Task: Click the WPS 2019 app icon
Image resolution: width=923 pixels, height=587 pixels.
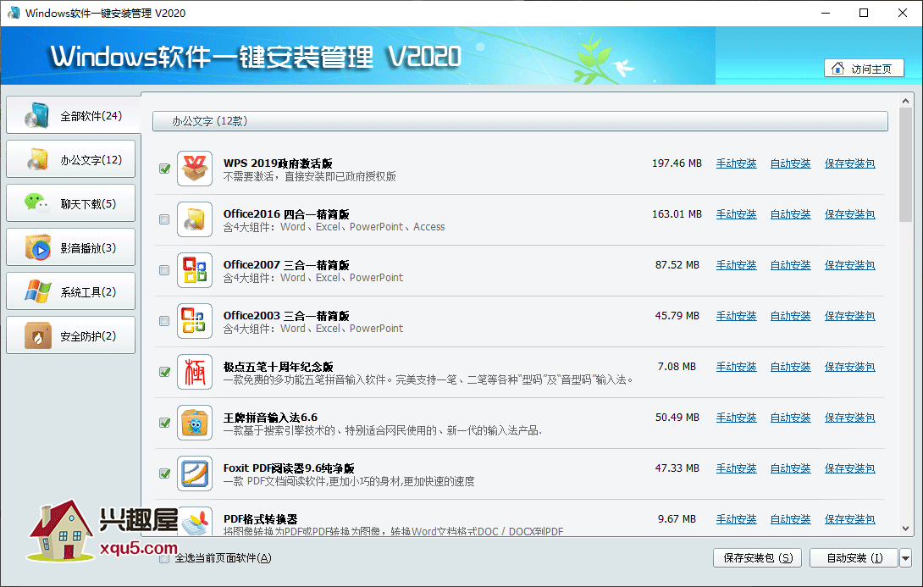Action: (195, 169)
